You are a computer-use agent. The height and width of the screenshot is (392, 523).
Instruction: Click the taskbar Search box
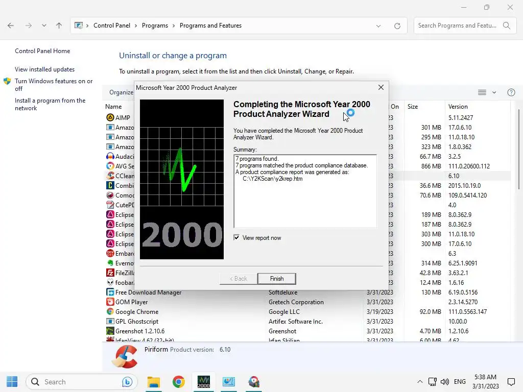(81, 382)
